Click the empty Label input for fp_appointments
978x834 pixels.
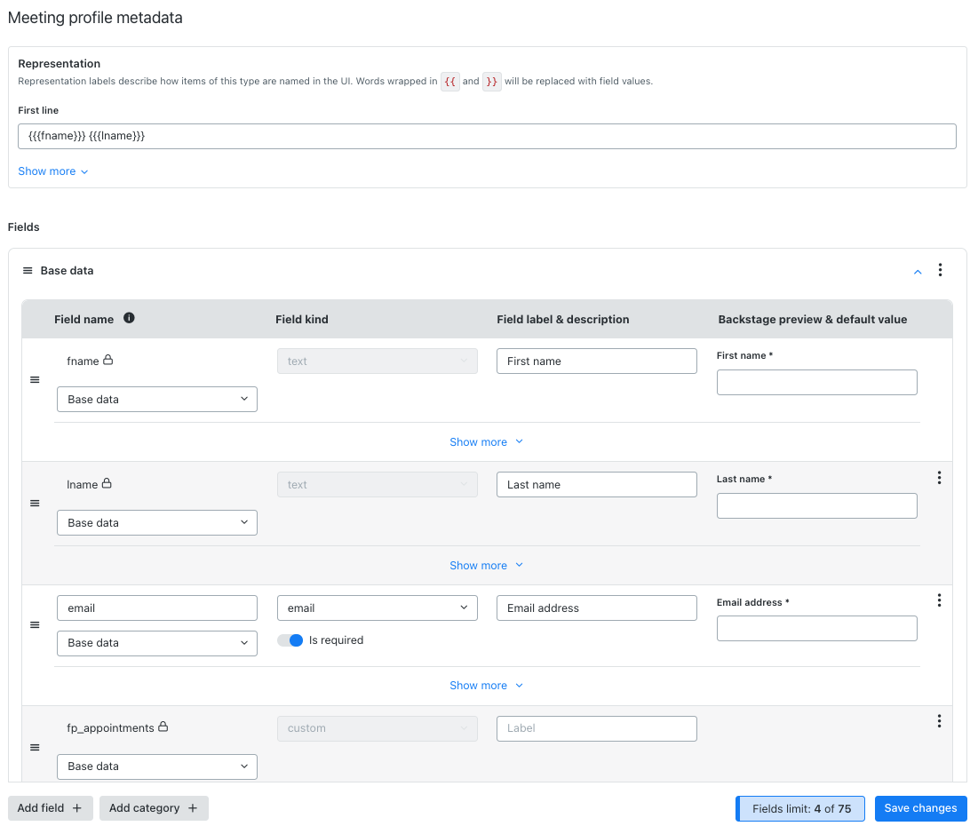597,728
